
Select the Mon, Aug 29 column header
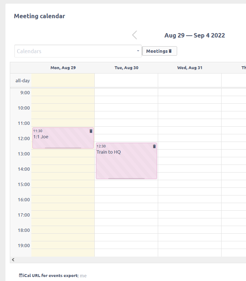tap(63, 68)
